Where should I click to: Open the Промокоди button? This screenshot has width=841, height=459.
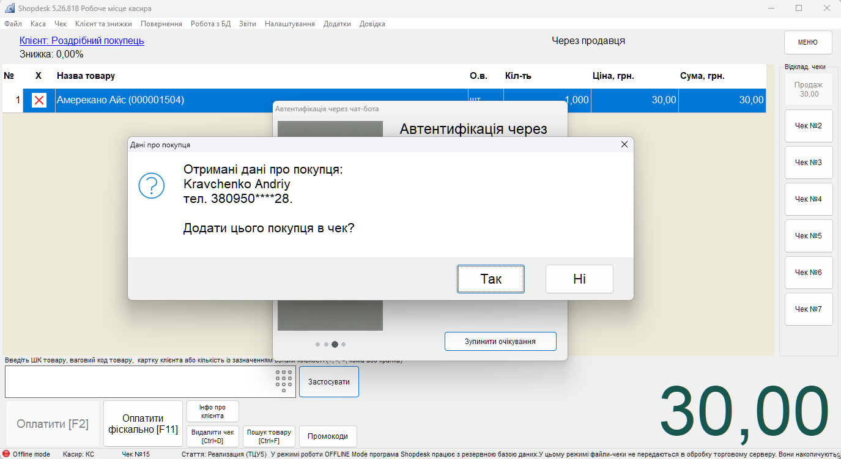pyautogui.click(x=328, y=436)
